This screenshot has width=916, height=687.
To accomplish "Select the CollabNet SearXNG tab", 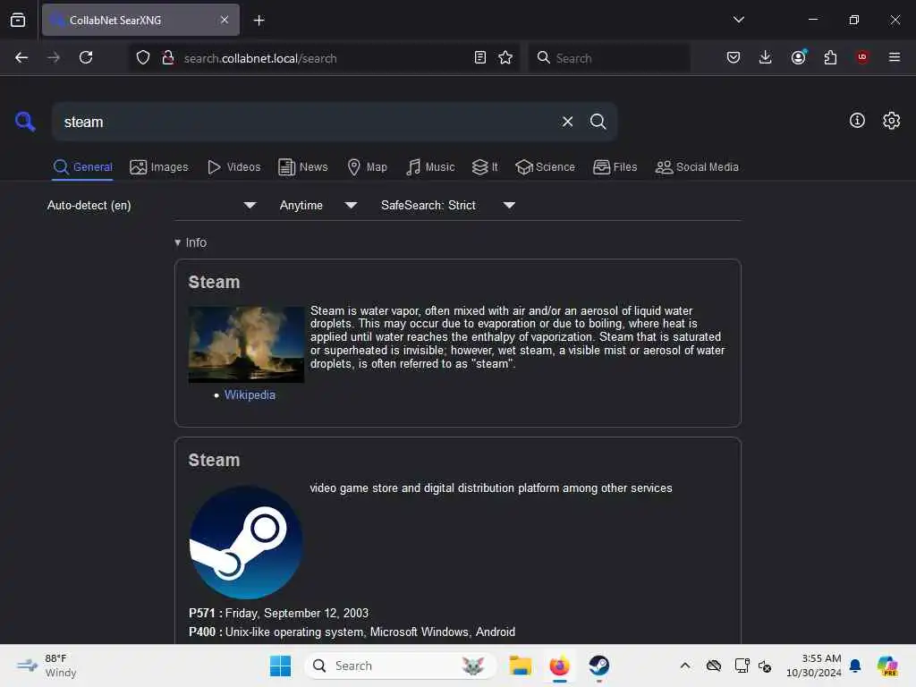I will pos(140,20).
